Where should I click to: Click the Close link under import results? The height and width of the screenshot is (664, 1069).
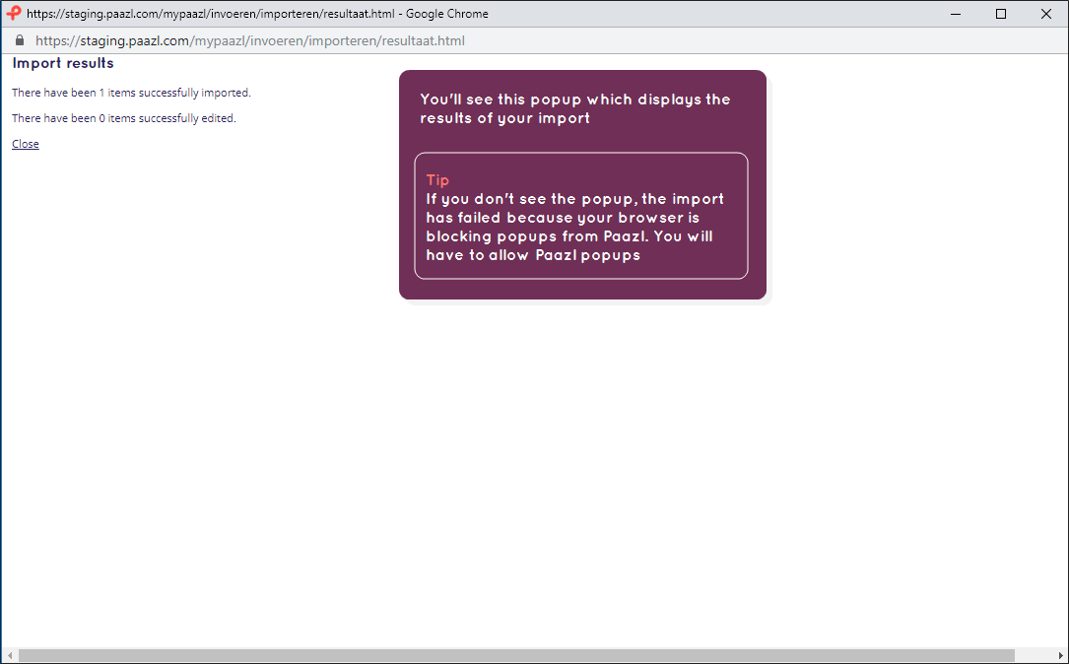(26, 144)
